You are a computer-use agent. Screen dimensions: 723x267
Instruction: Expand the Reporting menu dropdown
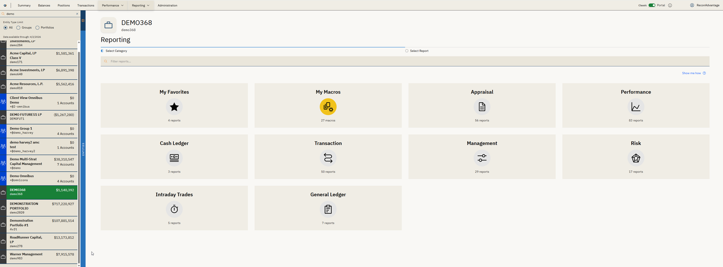[141, 5]
